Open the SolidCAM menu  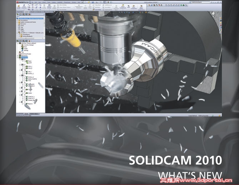[60, 2]
